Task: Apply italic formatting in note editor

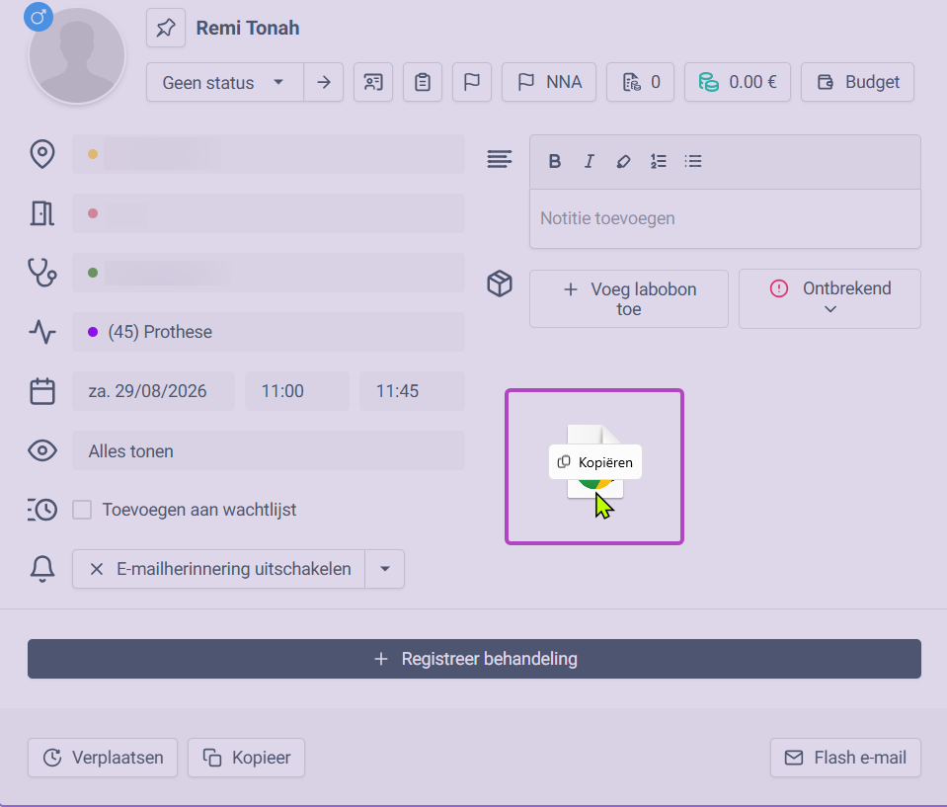Action: [589, 161]
